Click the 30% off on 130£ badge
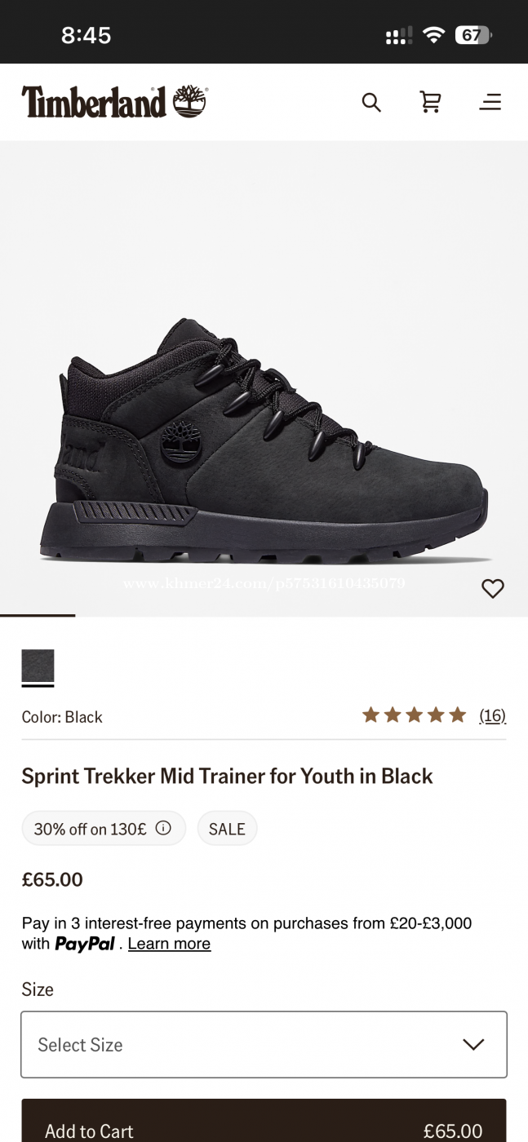 coord(91,829)
